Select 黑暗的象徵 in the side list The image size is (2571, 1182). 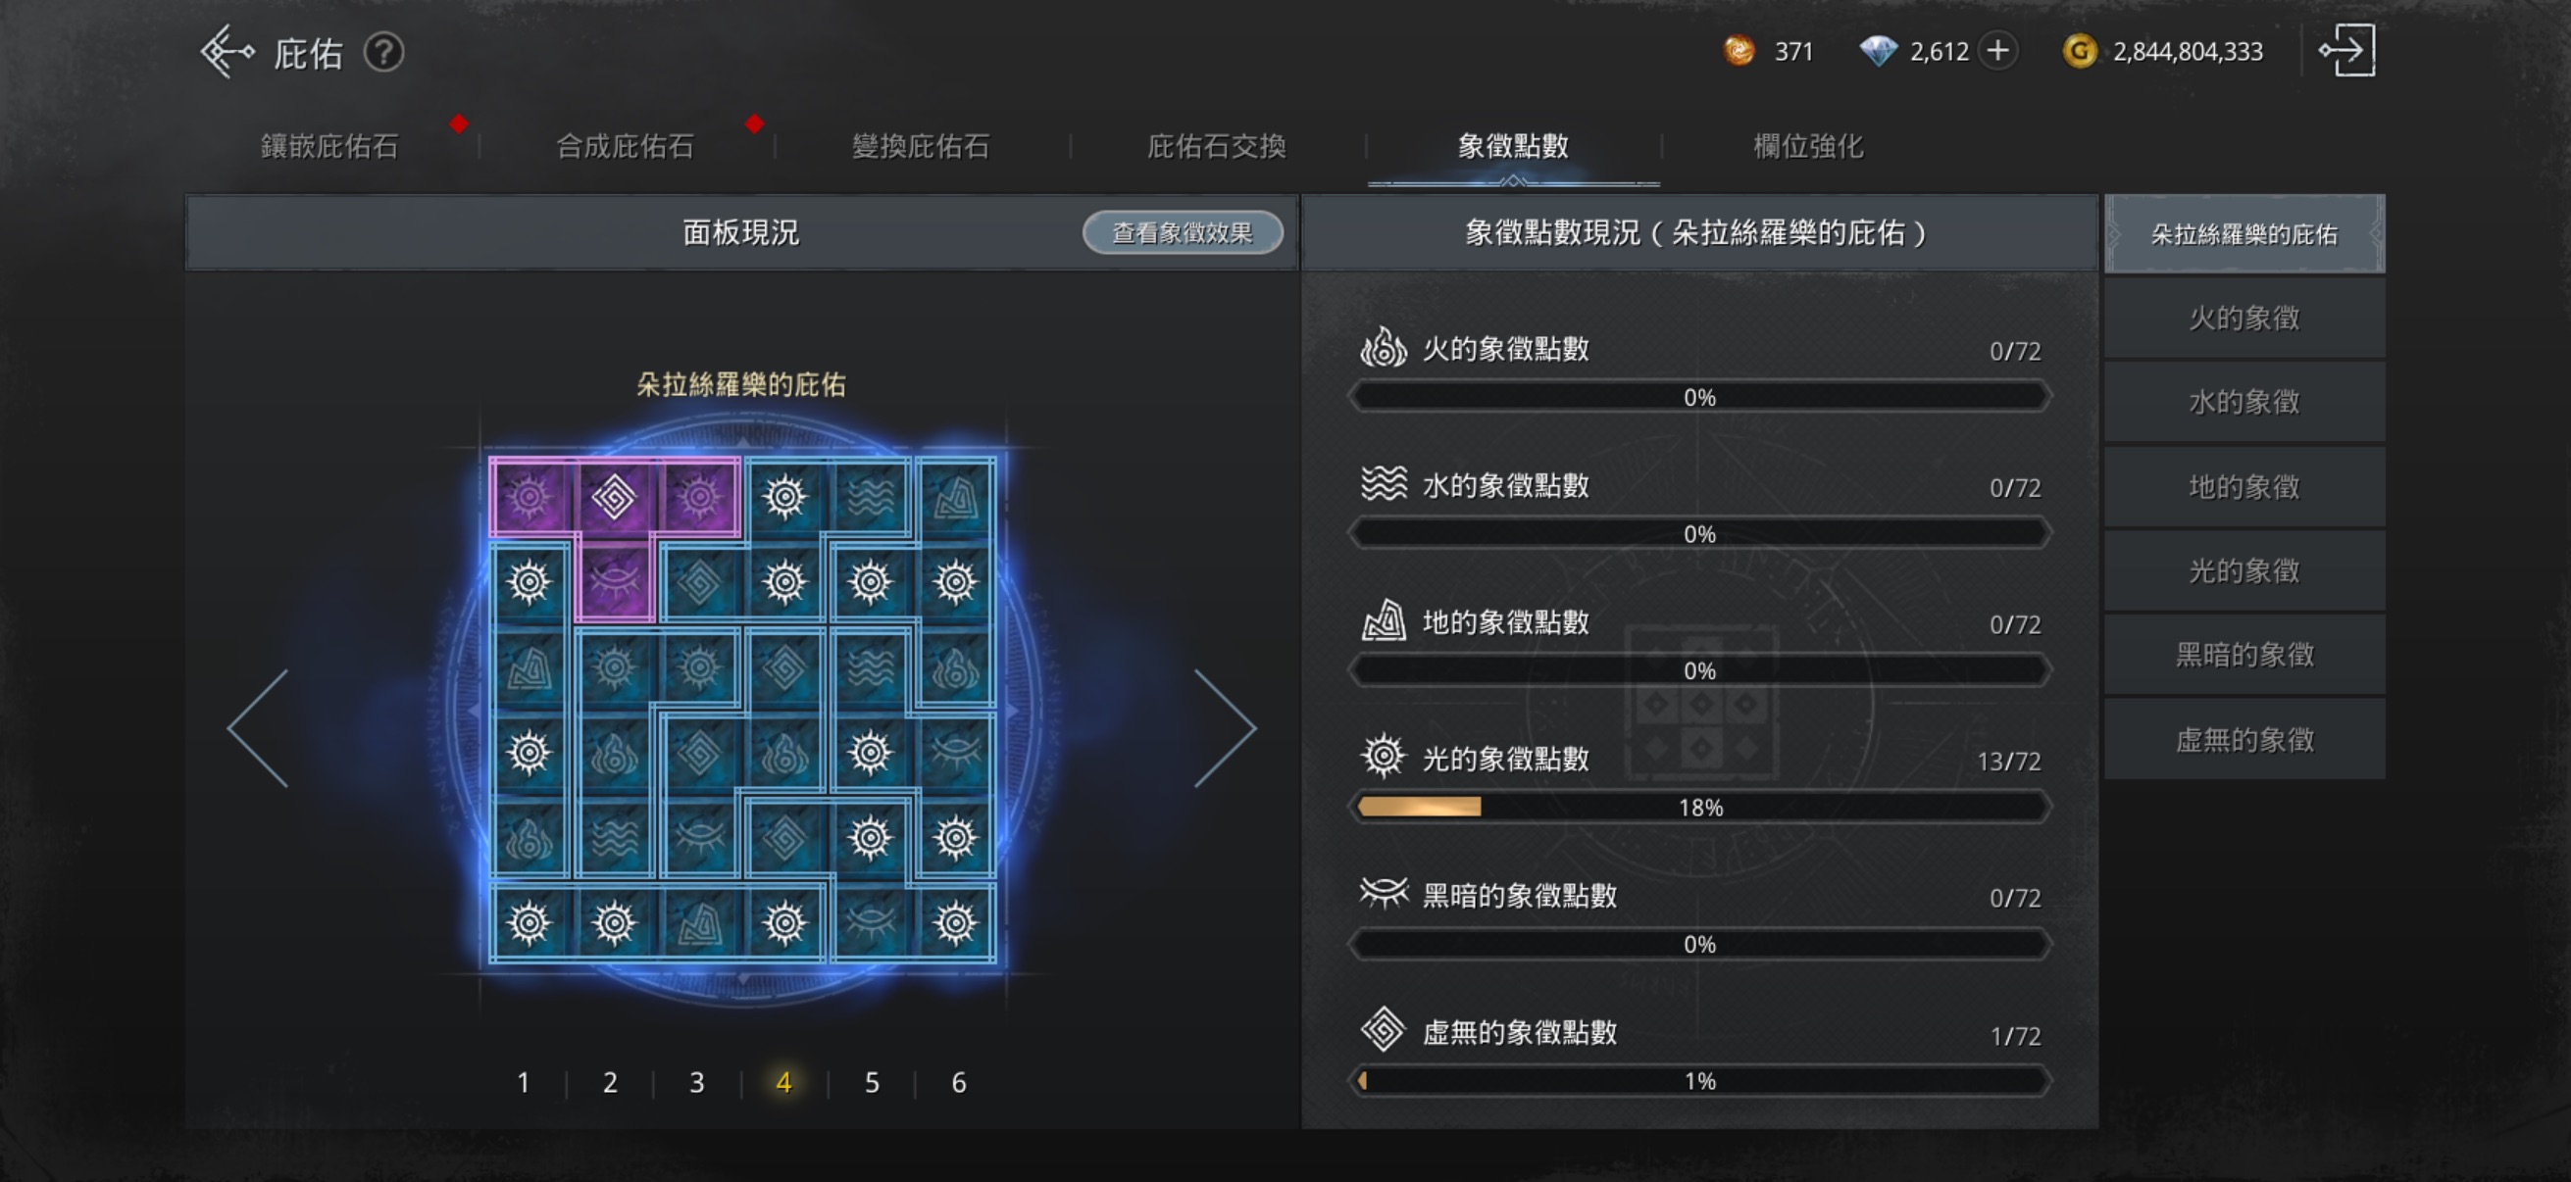click(2243, 655)
